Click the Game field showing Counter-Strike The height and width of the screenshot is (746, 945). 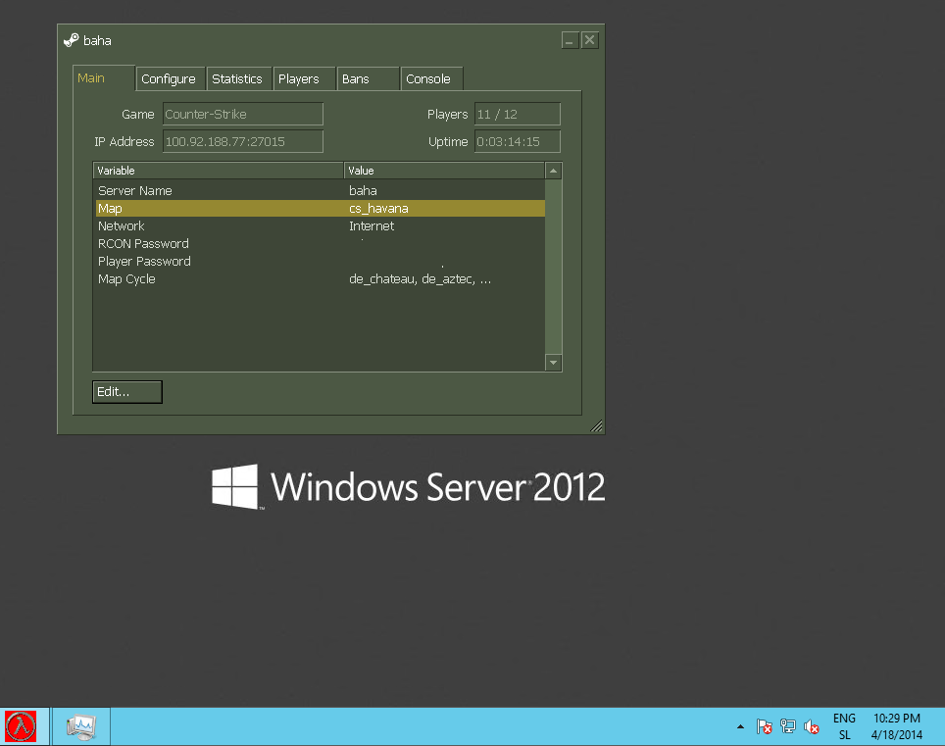(243, 114)
